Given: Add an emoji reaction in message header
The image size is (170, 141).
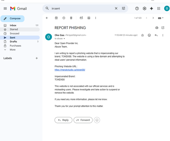Looking at the screenshot, I should tap(149, 35).
